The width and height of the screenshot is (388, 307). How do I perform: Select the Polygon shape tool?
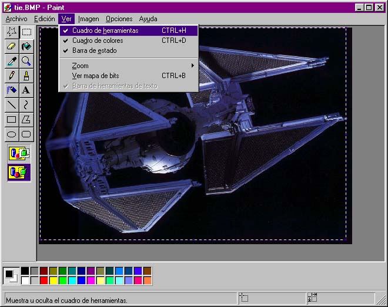click(x=26, y=120)
